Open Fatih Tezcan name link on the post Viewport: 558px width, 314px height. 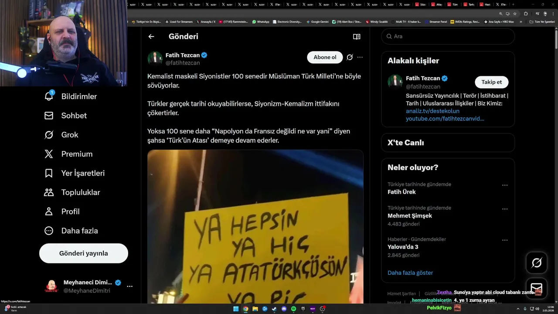[183, 55]
